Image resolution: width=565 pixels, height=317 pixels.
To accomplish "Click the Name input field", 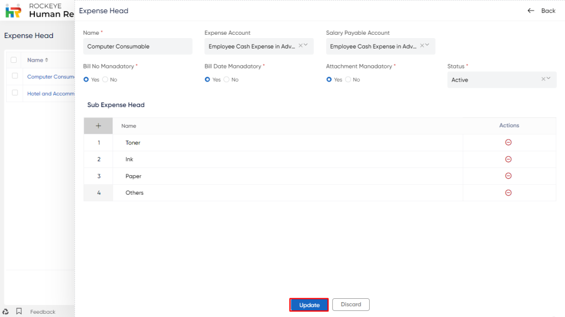I will pos(137,46).
